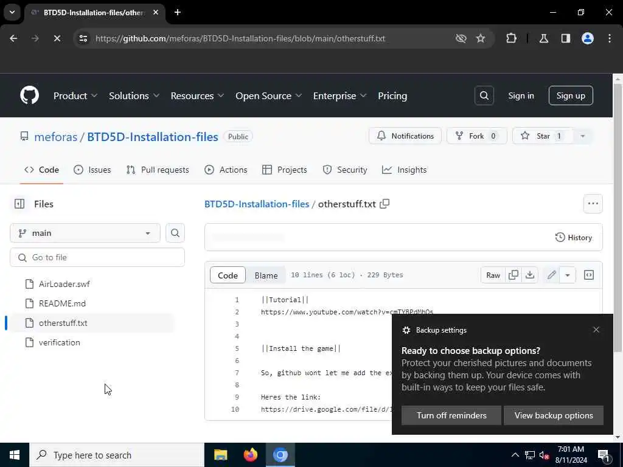Open the Projects tab

point(285,170)
